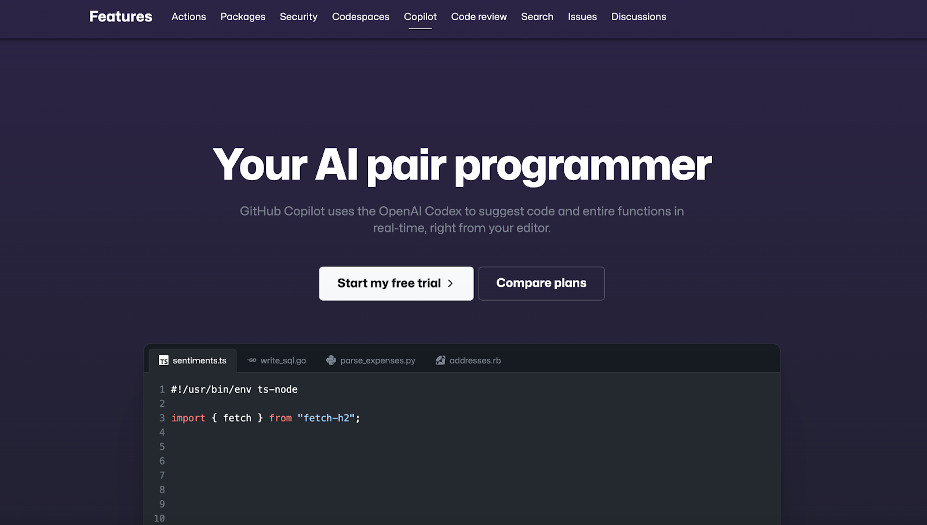Click the chevron arrow in free trial button
The width and height of the screenshot is (927, 525).
click(x=450, y=283)
